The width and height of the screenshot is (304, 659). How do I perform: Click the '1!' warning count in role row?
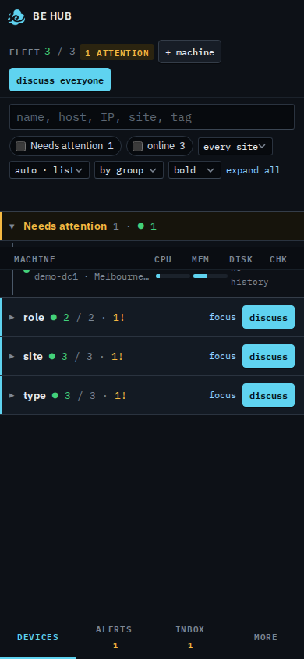click(x=119, y=317)
